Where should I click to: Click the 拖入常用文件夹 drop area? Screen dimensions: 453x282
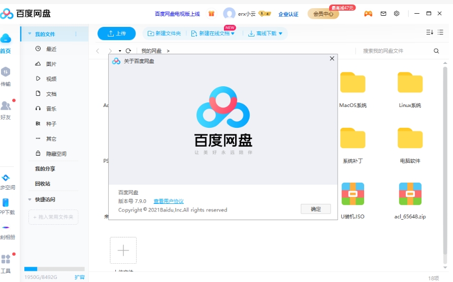(53, 217)
